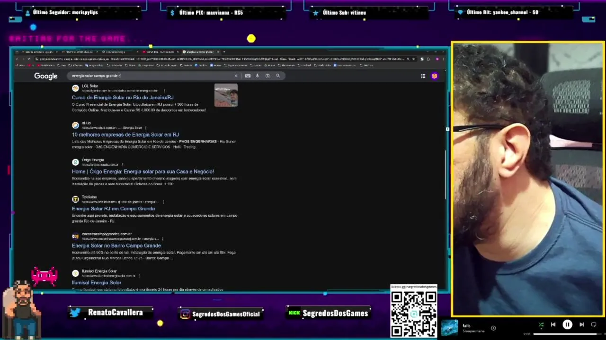Click the magnifier search button
Image resolution: width=606 pixels, height=340 pixels.
pyautogui.click(x=278, y=76)
